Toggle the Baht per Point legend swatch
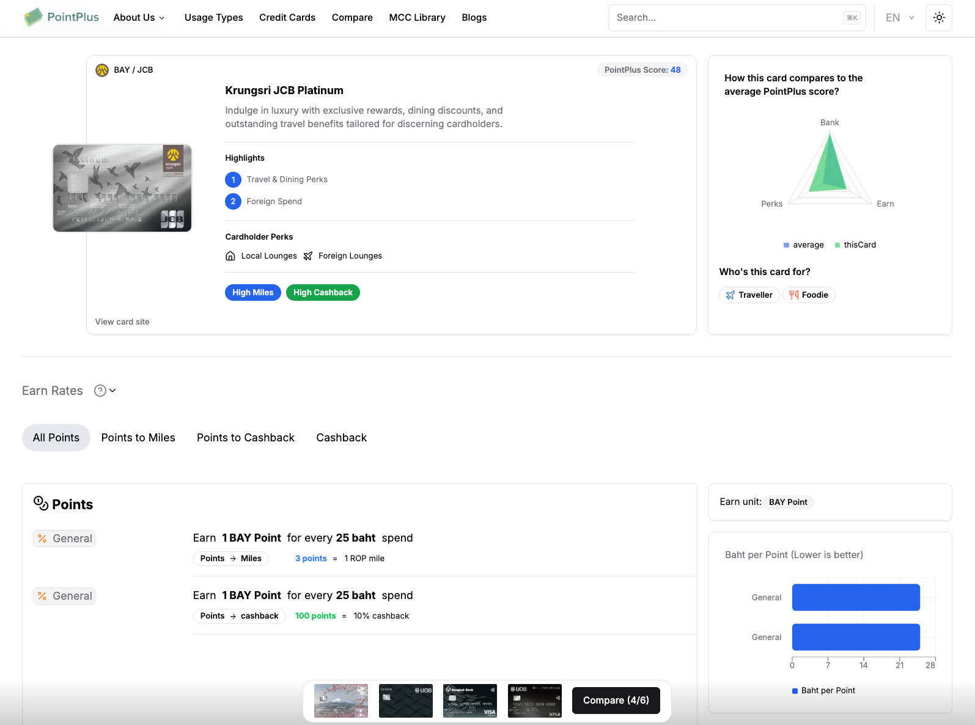975x725 pixels. point(795,691)
